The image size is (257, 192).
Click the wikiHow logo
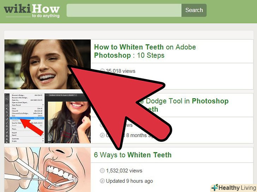(x=32, y=11)
